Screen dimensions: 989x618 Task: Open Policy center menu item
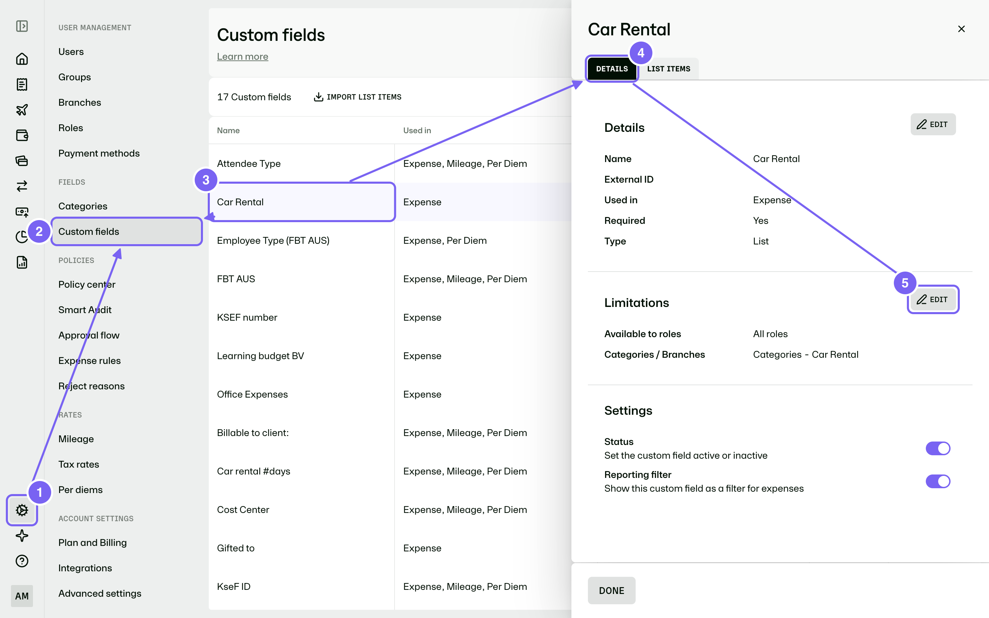(x=87, y=285)
